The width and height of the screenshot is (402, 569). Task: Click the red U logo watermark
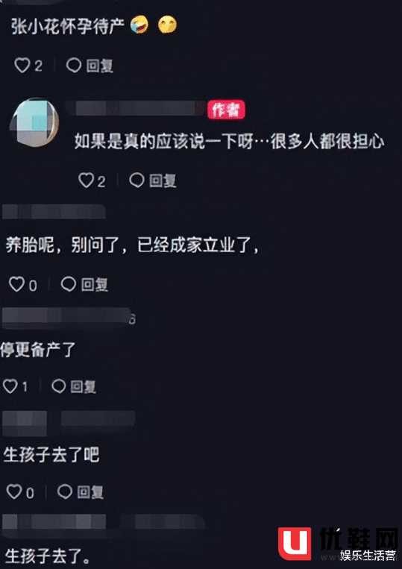click(x=295, y=544)
